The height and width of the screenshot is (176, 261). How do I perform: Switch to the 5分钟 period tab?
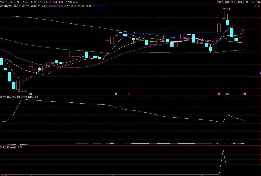coord(16,2)
